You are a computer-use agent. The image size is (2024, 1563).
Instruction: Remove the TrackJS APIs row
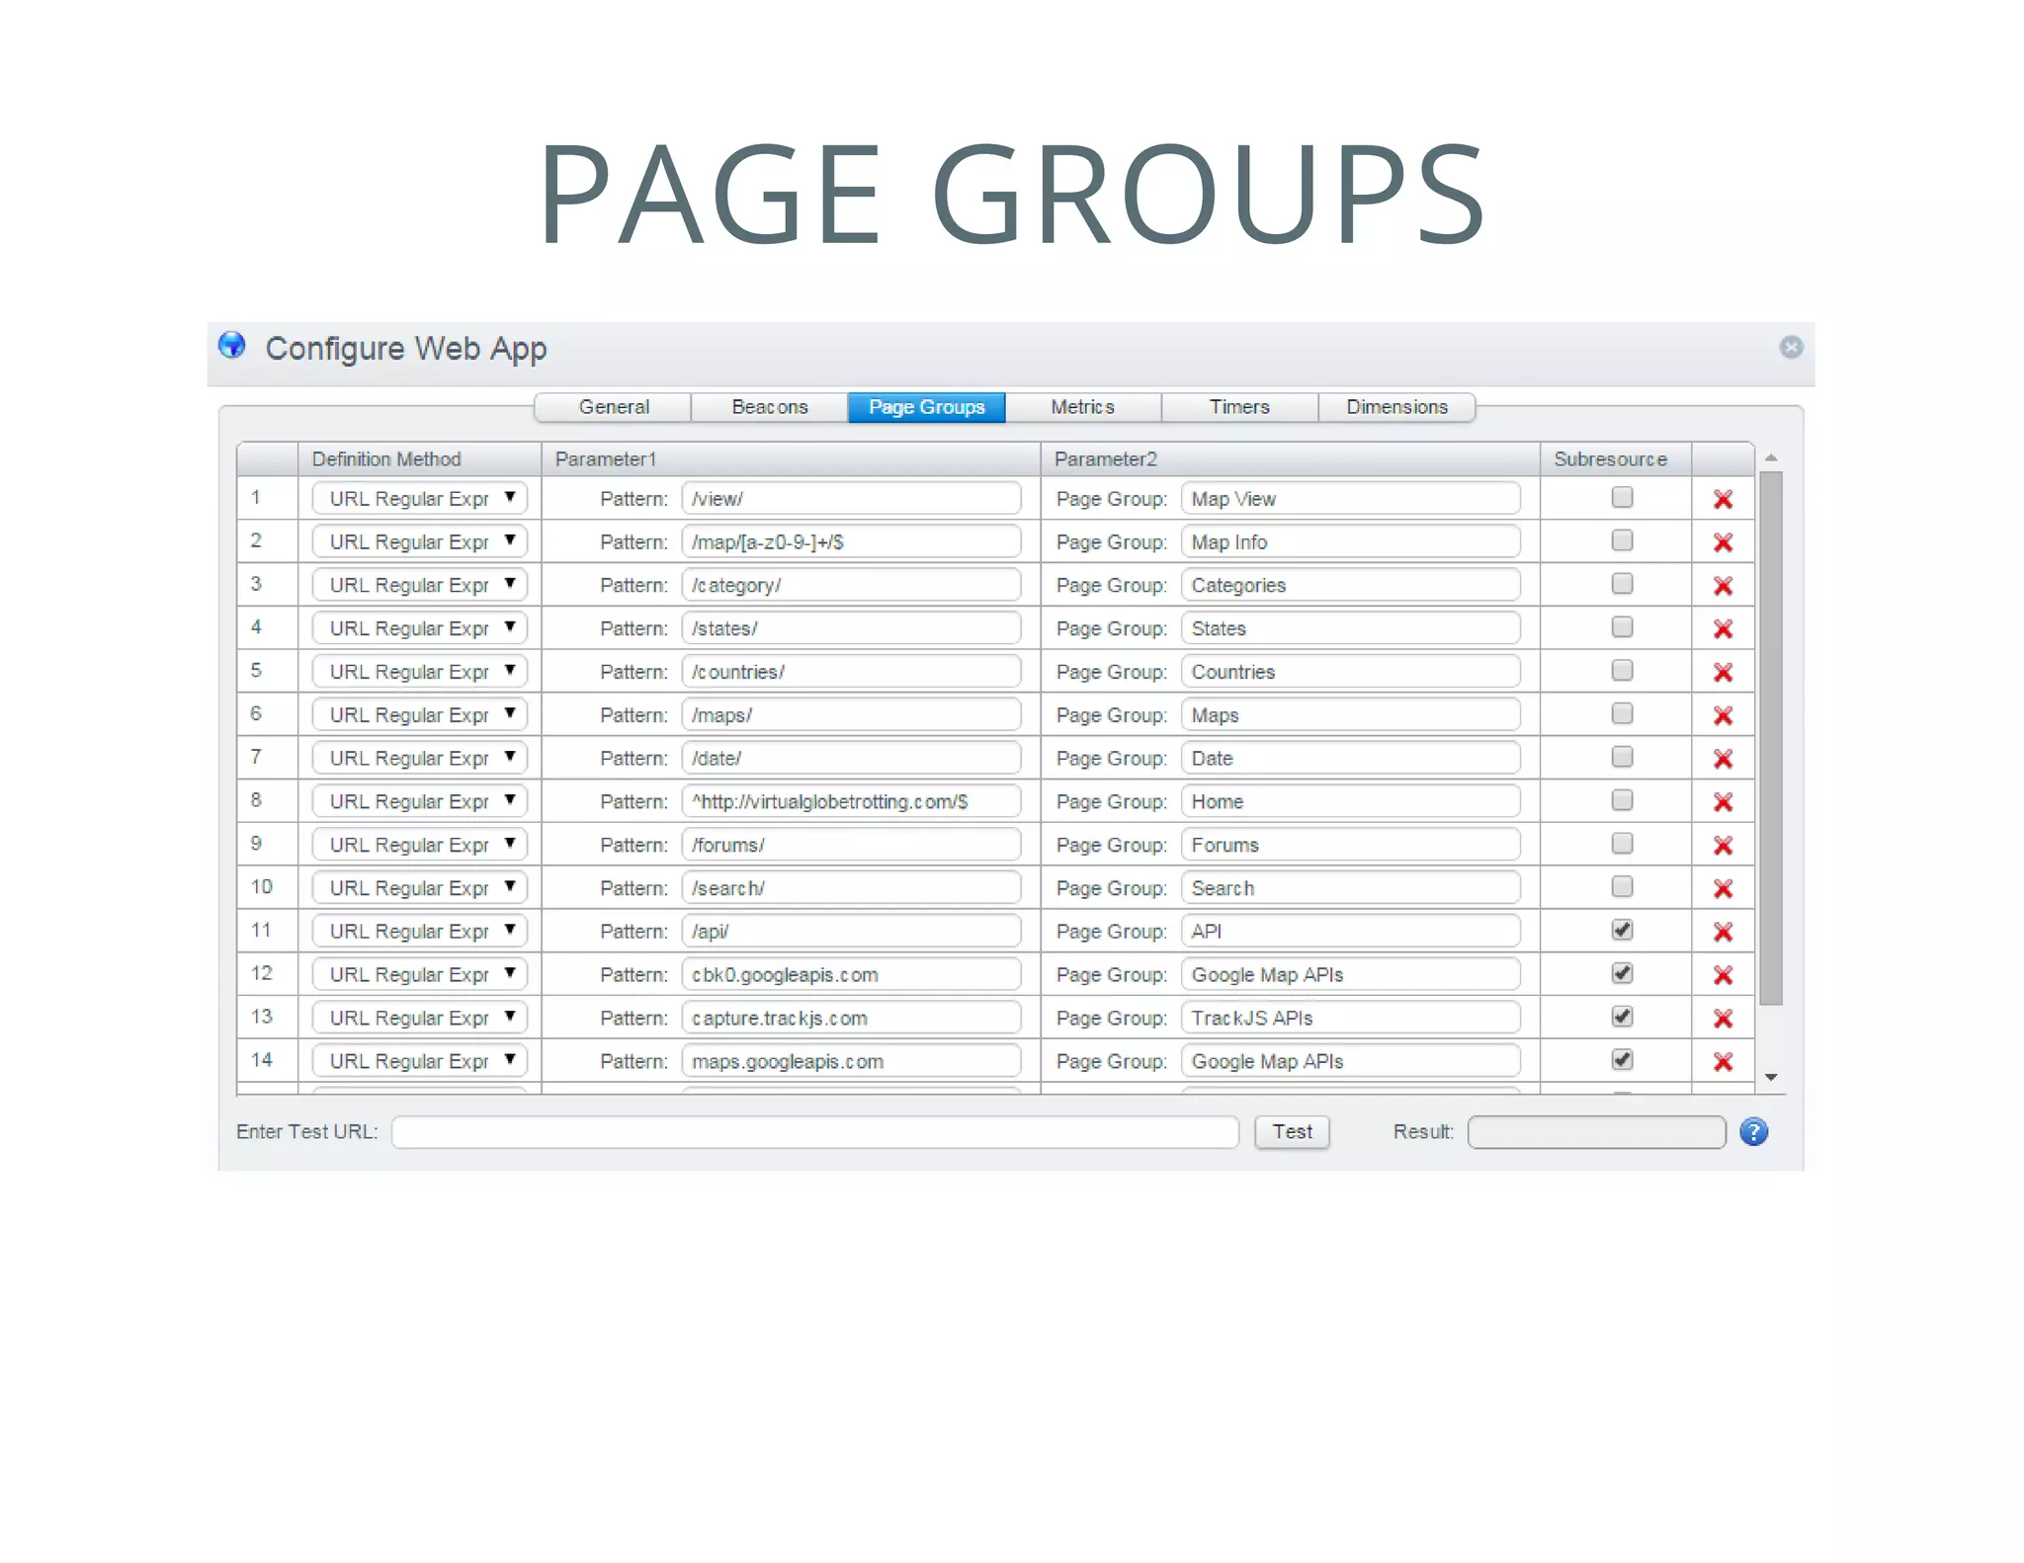tap(1723, 1019)
